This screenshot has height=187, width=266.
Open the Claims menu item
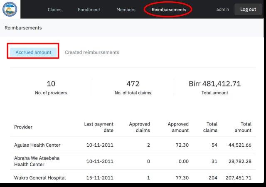[x=54, y=10]
